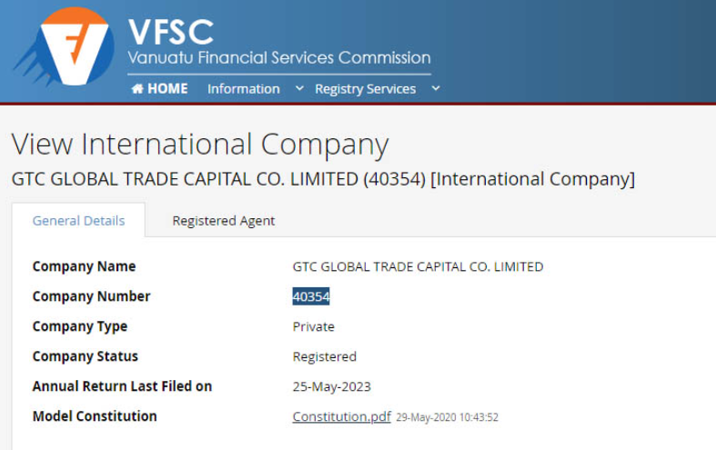Click the Company Status value Registered

[324, 356]
